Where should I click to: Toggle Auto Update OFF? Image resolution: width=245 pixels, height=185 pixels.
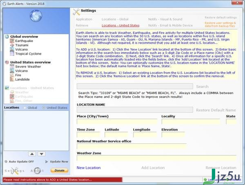coord(21,162)
